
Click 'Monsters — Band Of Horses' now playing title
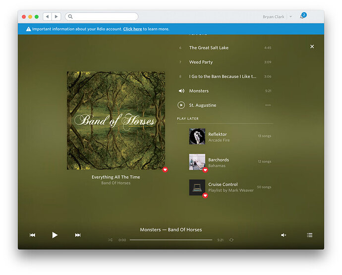click(x=171, y=229)
